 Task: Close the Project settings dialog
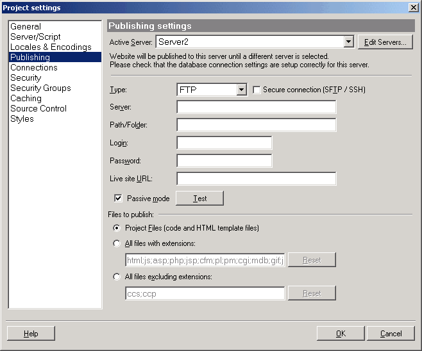413,7
